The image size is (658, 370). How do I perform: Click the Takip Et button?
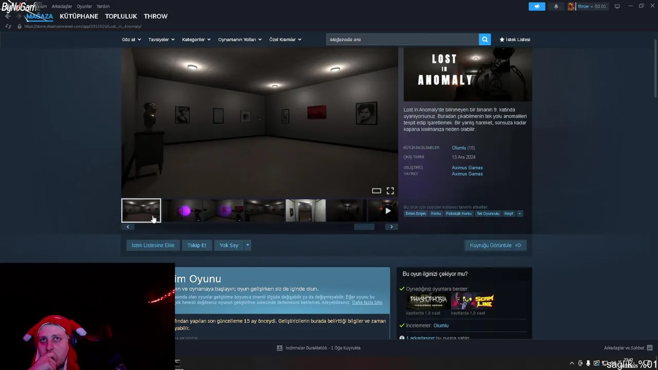196,245
